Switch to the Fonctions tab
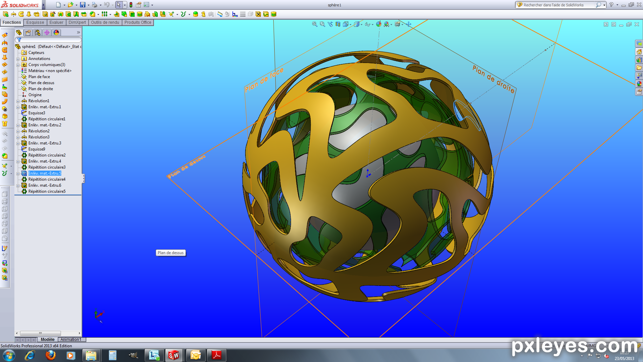This screenshot has height=362, width=643. (x=12, y=22)
